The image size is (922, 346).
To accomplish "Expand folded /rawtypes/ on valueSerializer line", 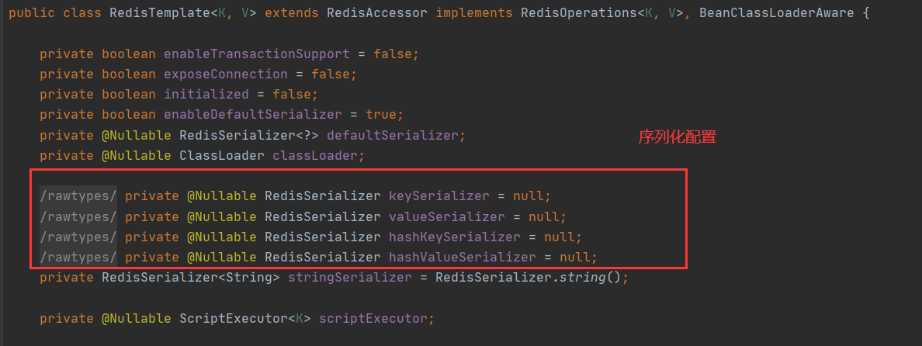I will click(x=78, y=216).
